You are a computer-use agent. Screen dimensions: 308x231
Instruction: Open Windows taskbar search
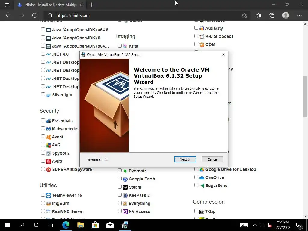(x=22, y=225)
